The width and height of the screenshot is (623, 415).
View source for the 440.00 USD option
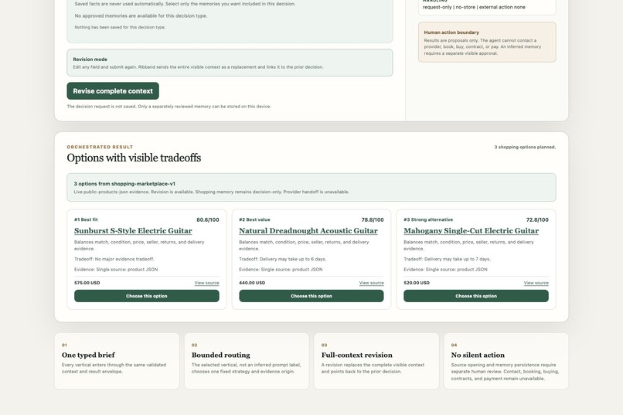click(x=372, y=283)
